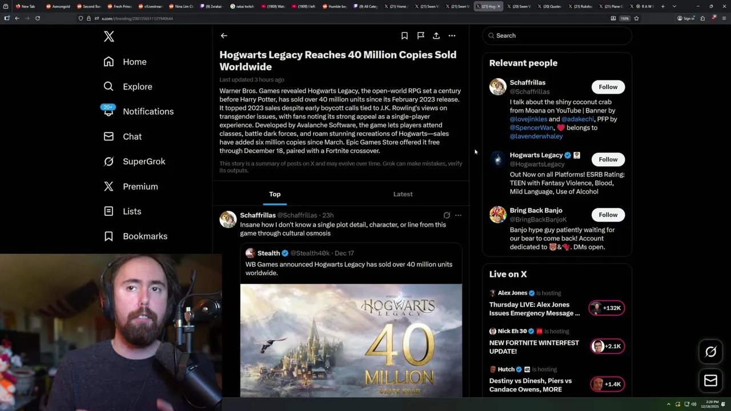Follow Bring Back Banjo account
Screen dimensions: 731x411
point(608,215)
